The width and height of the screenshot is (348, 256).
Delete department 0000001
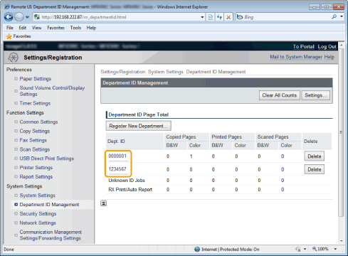click(x=315, y=156)
